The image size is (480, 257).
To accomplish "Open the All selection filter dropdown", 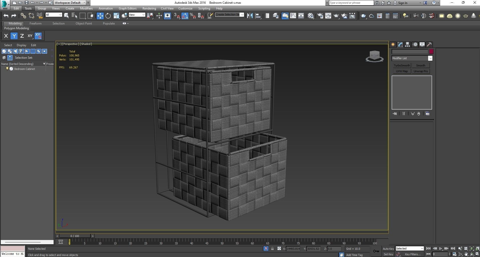I will click(x=54, y=15).
